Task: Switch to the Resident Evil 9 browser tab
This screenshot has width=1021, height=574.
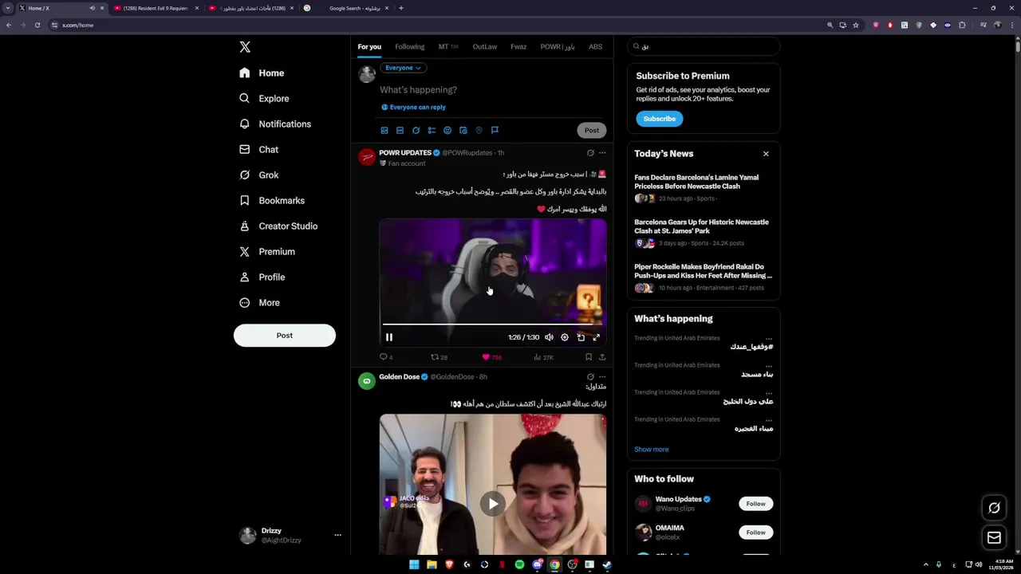Action: pyautogui.click(x=155, y=8)
